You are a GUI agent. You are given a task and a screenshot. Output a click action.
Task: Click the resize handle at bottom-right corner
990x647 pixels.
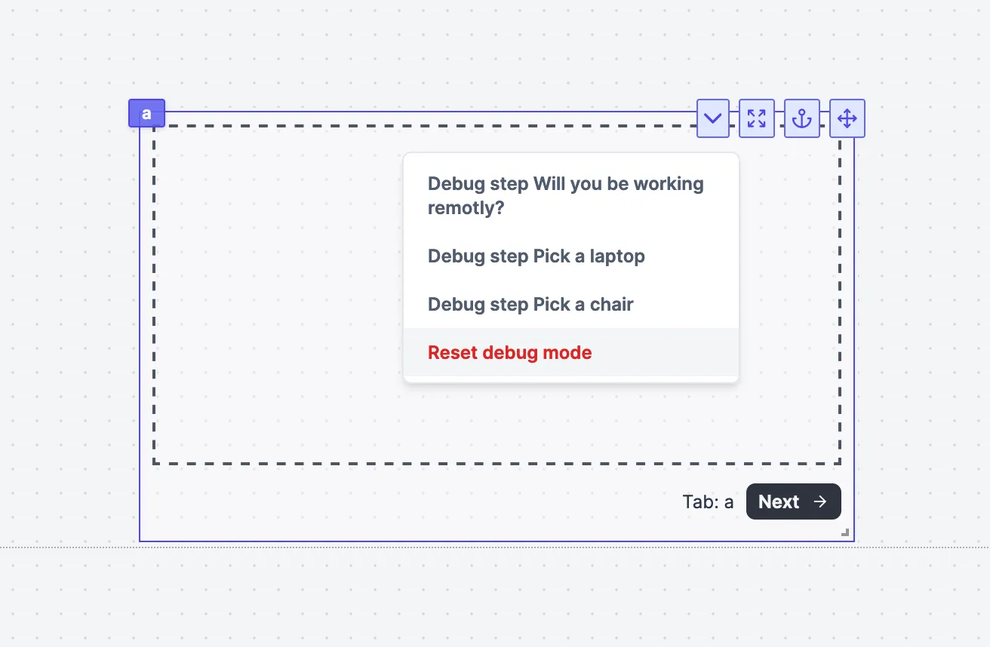click(x=845, y=532)
